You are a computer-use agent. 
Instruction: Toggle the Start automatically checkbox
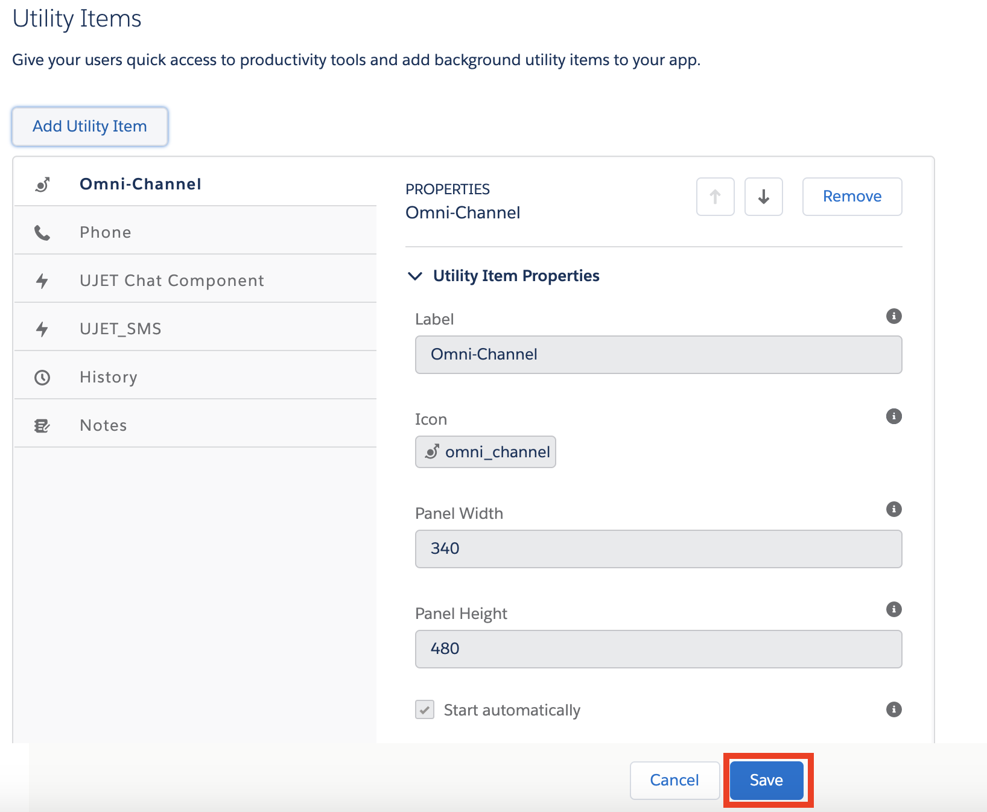(425, 709)
